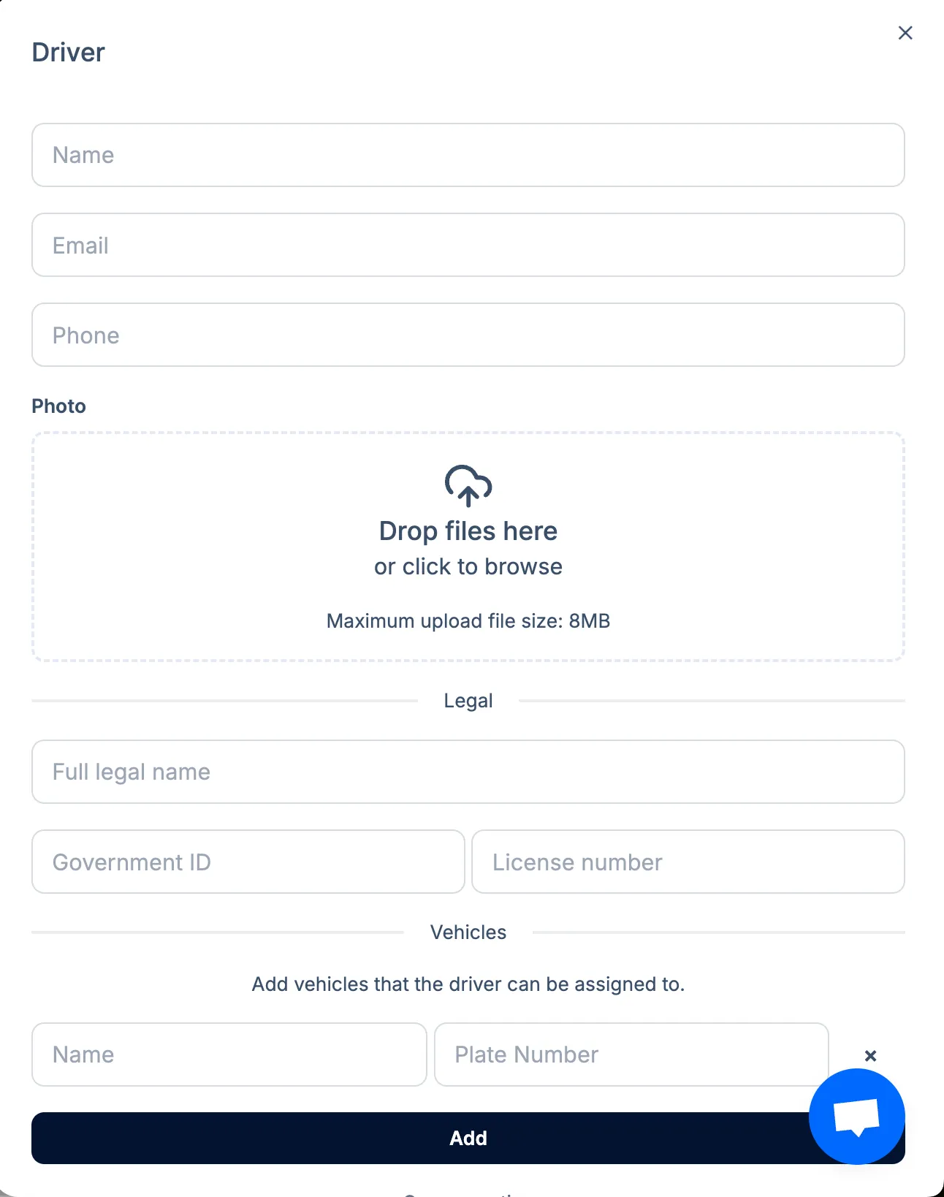Click the or click to browse text

point(468,566)
